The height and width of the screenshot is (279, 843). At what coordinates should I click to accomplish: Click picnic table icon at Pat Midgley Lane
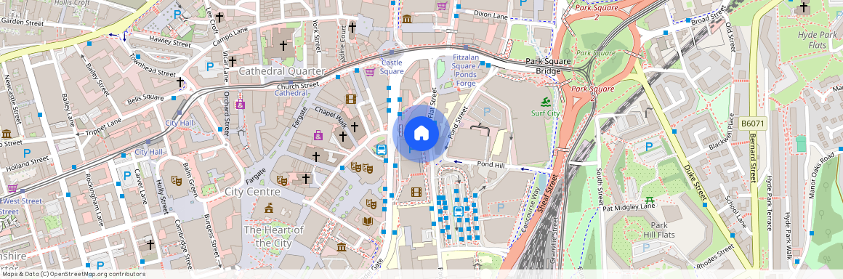pos(649,200)
